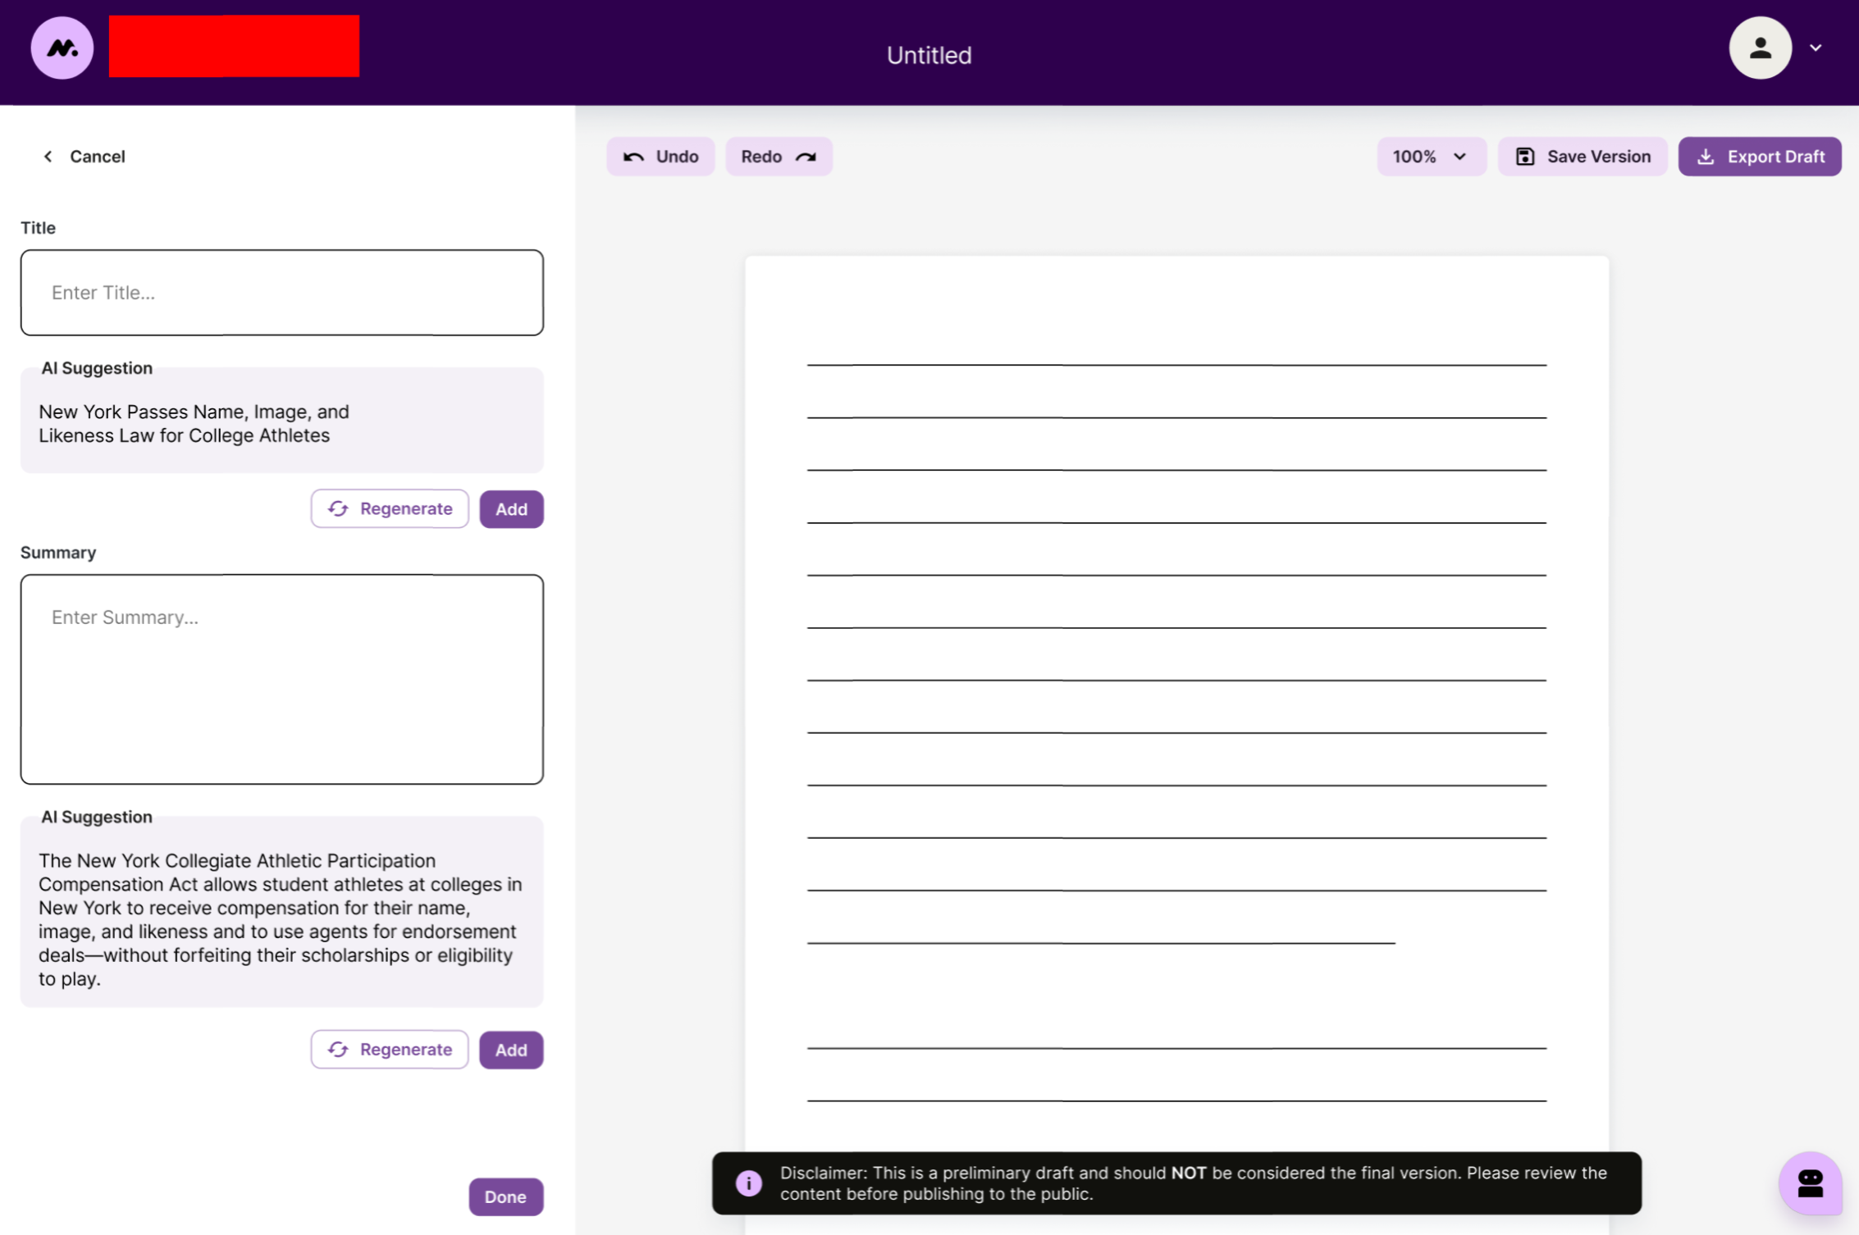Save the current version
The image size is (1859, 1235).
click(x=1582, y=157)
